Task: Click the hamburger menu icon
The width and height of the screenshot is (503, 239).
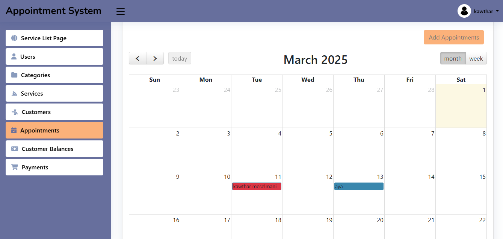Action: [120, 11]
